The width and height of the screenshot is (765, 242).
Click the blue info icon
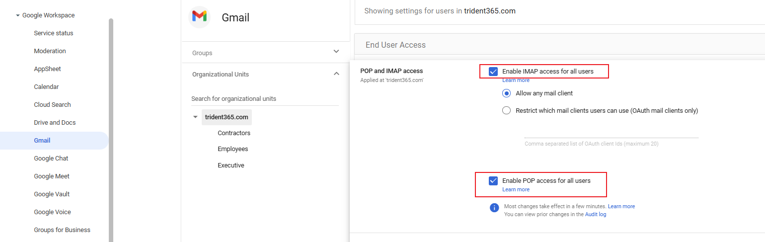(494, 208)
